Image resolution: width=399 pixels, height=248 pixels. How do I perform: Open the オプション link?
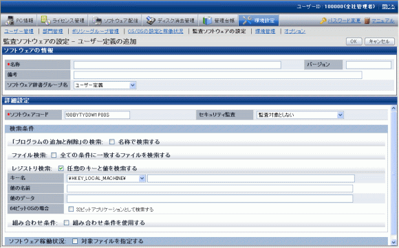click(x=294, y=31)
